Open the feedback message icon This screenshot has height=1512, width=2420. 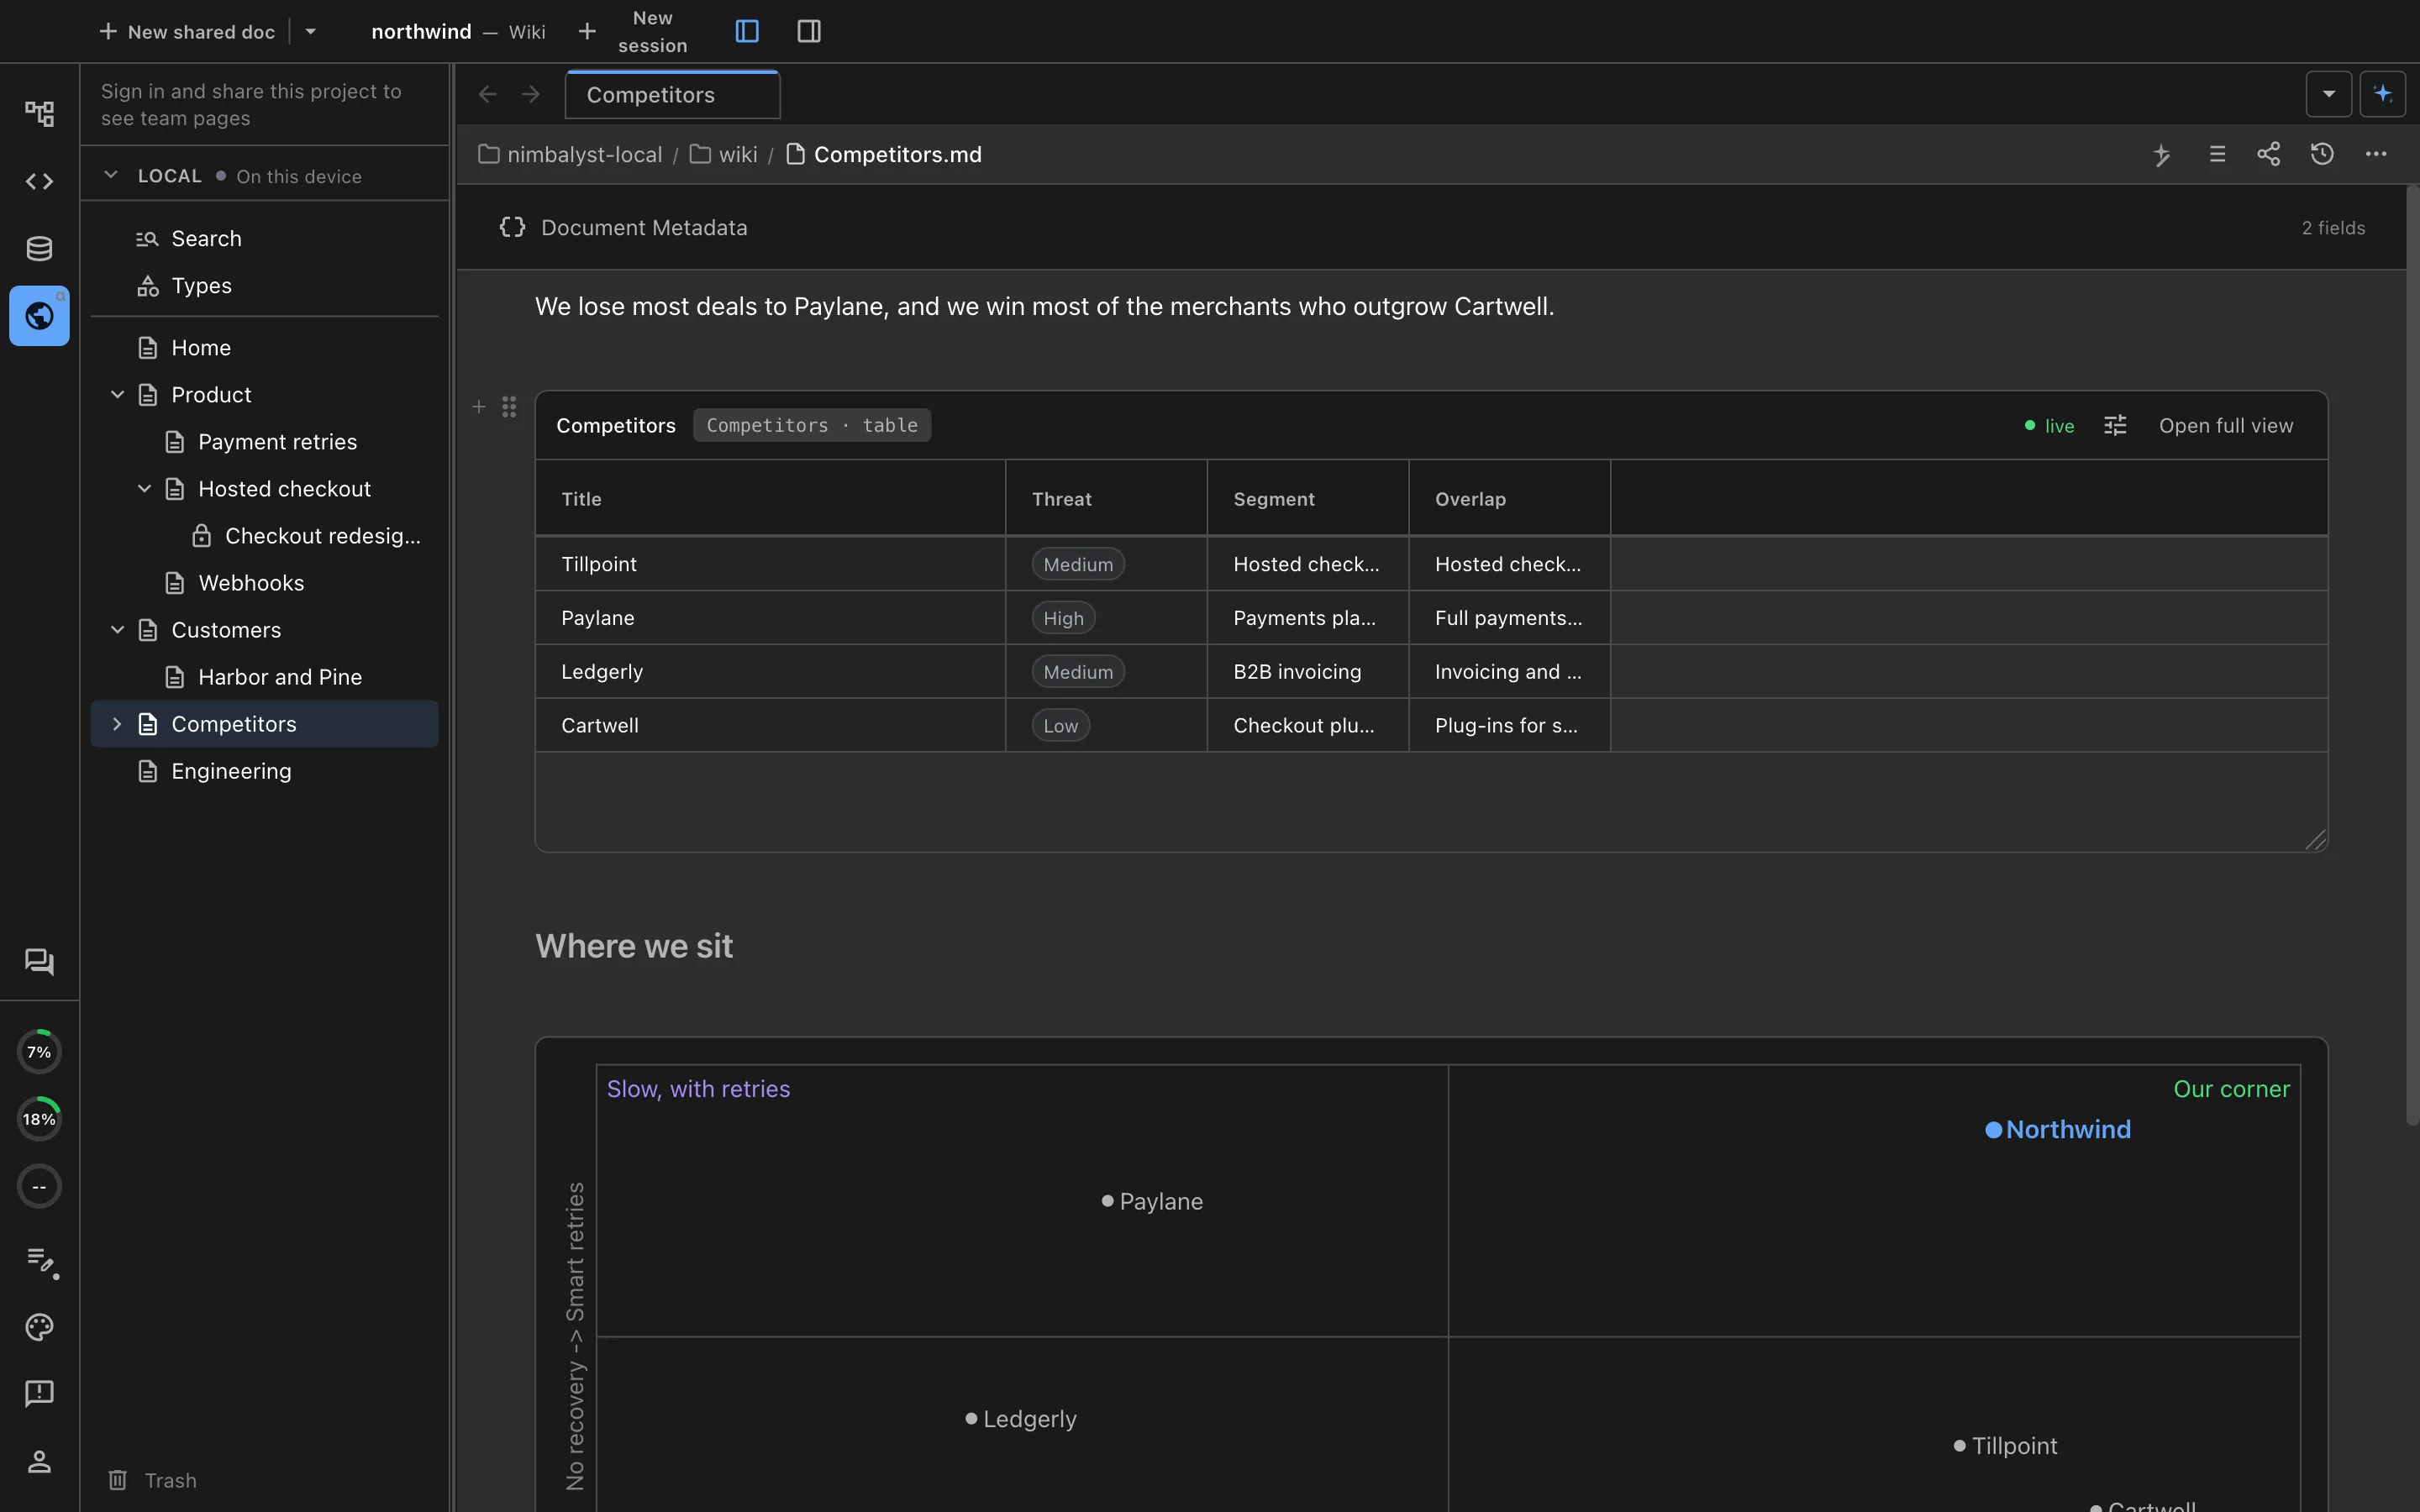pyautogui.click(x=39, y=1393)
